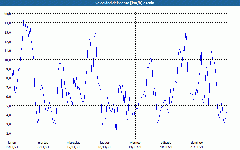The height and width of the screenshot is (150, 240).
Task: Select the 12,0 y-axis value
Action: [8, 41]
